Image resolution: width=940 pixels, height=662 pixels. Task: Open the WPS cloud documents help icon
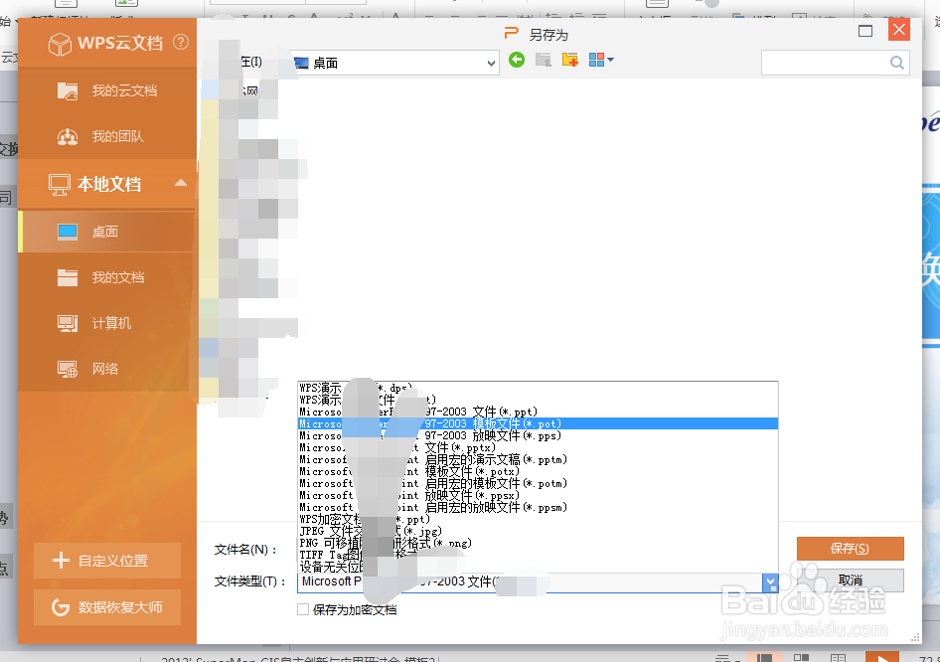point(181,42)
